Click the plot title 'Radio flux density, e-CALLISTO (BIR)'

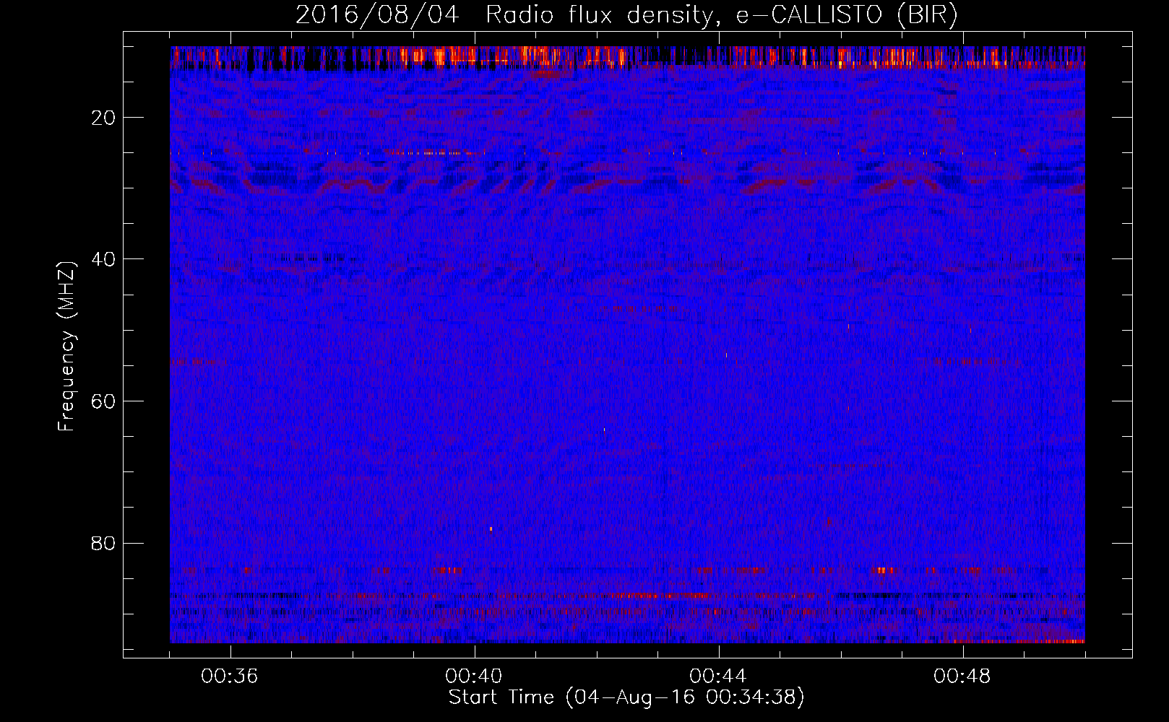721,15
